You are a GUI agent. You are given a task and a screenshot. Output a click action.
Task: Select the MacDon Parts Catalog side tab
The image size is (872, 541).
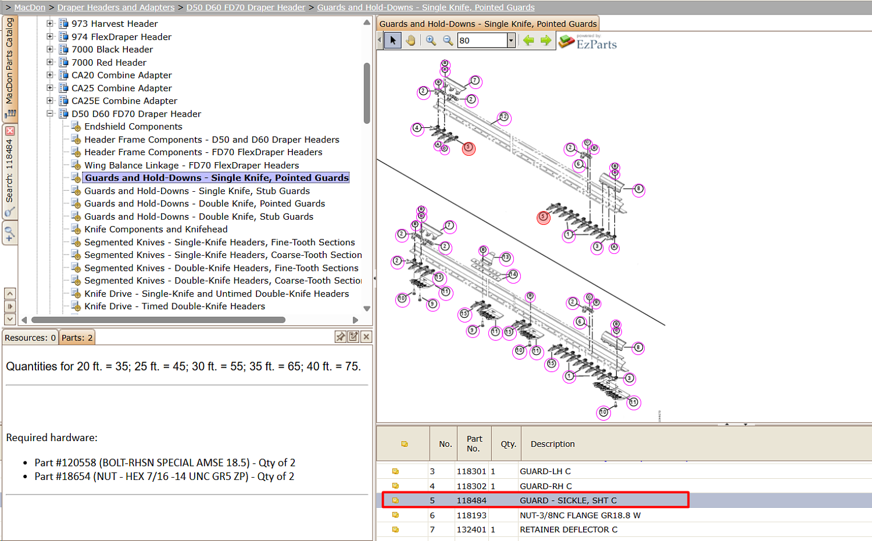(x=10, y=69)
